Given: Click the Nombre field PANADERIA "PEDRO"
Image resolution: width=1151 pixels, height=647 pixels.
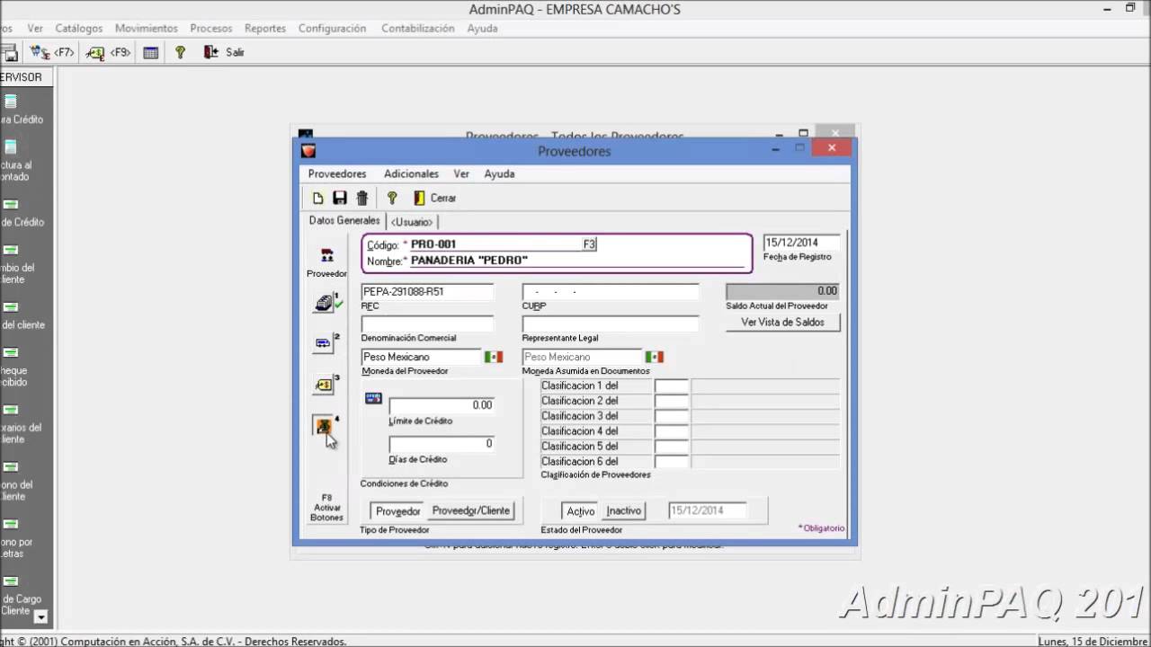Looking at the screenshot, I should click(577, 261).
